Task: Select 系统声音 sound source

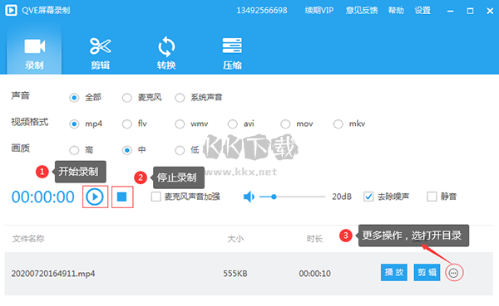Action: [x=180, y=98]
